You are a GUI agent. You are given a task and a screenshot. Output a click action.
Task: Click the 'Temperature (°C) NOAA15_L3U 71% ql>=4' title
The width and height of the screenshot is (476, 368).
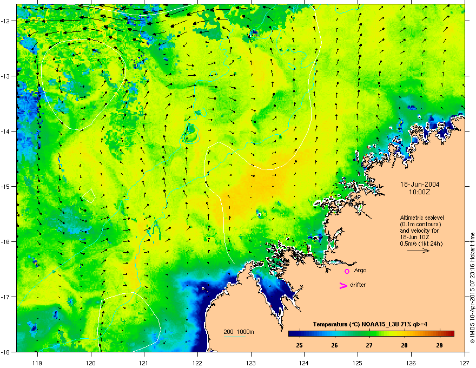click(x=370, y=324)
